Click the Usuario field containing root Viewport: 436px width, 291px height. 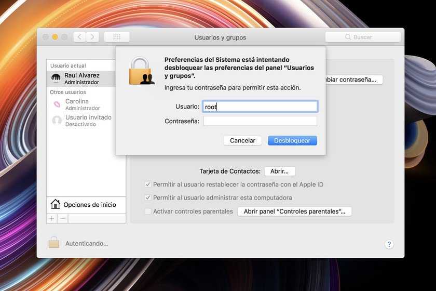coord(260,107)
